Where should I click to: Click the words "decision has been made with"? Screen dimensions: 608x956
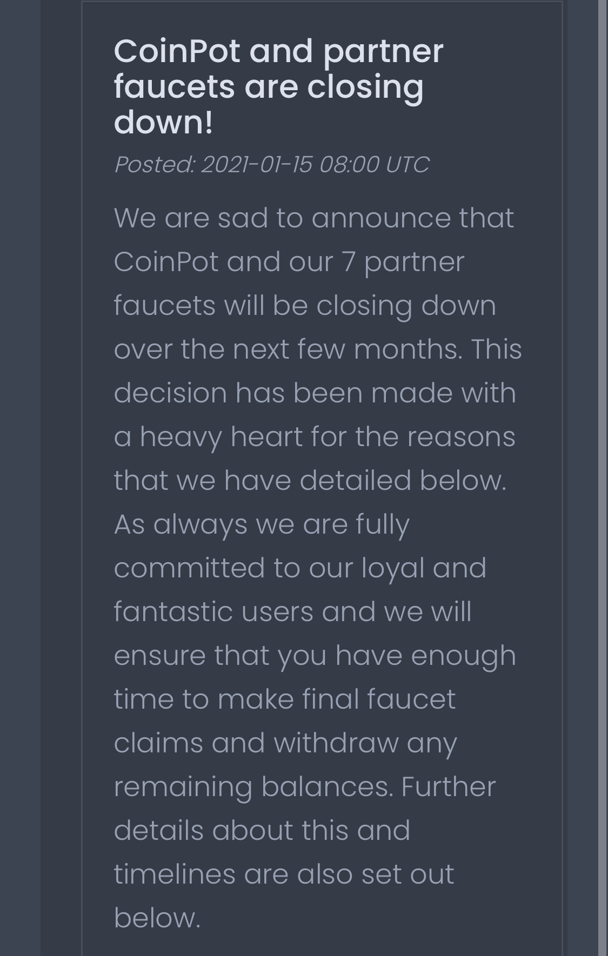pyautogui.click(x=315, y=393)
